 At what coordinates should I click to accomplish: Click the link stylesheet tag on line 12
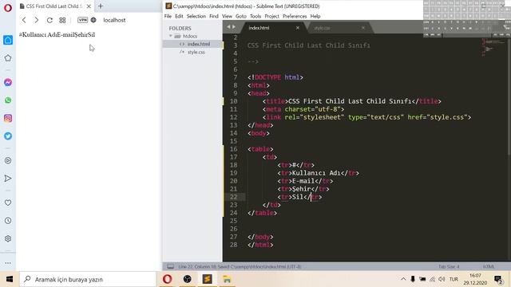coord(366,117)
